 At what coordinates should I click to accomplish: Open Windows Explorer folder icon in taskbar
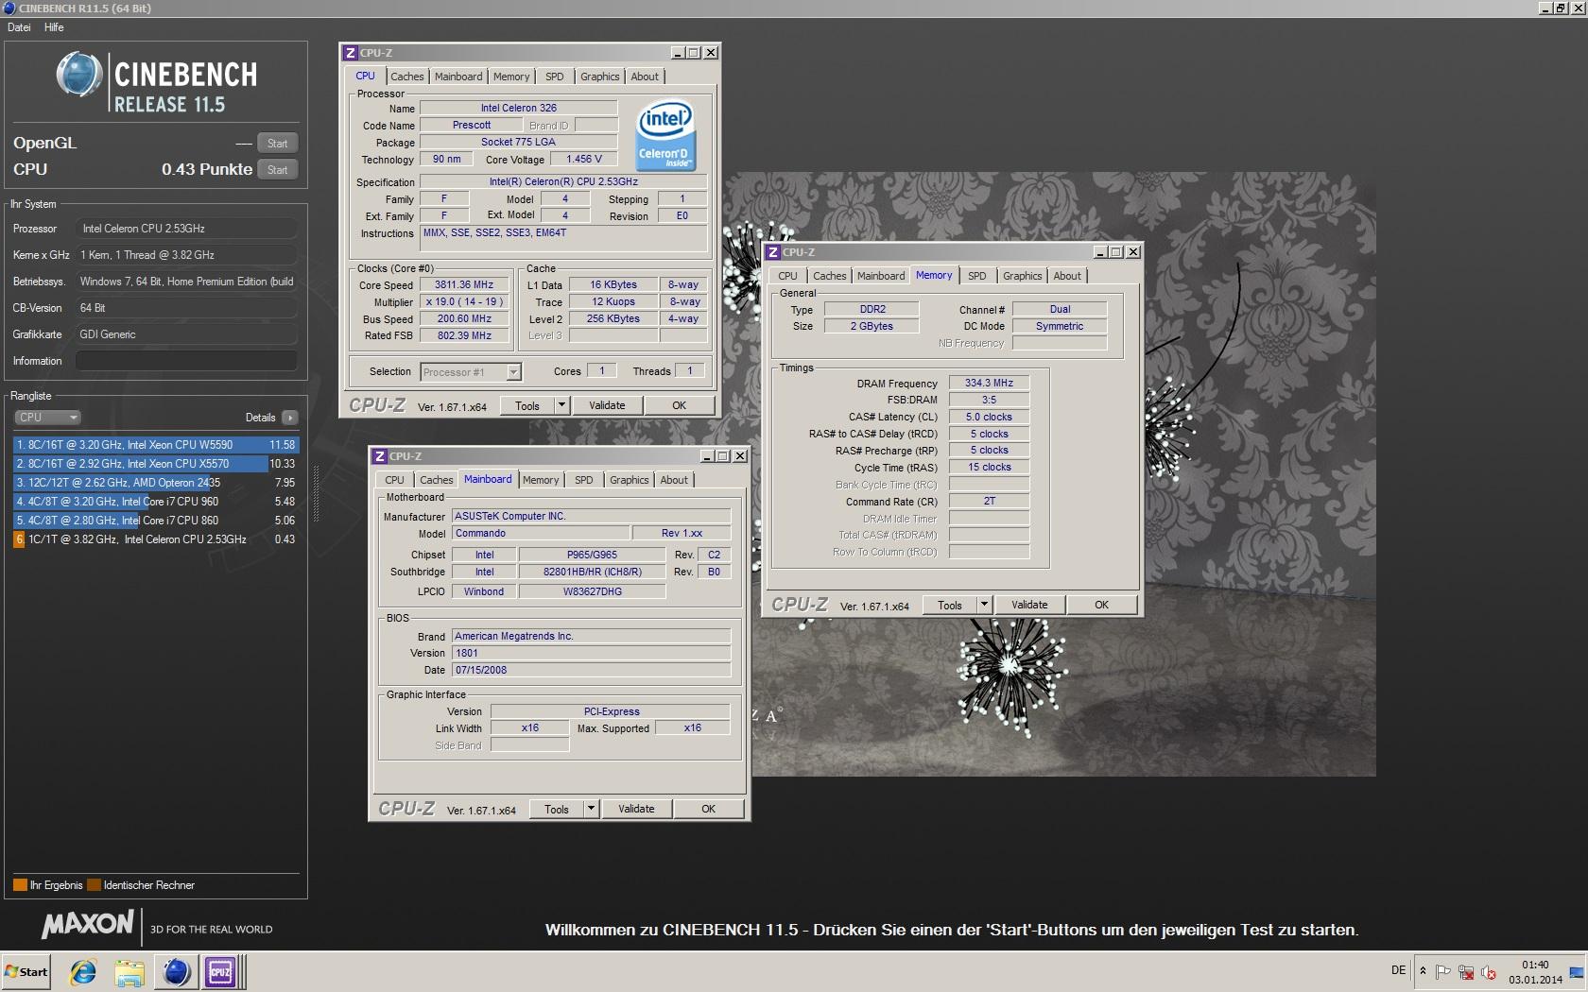(x=129, y=971)
